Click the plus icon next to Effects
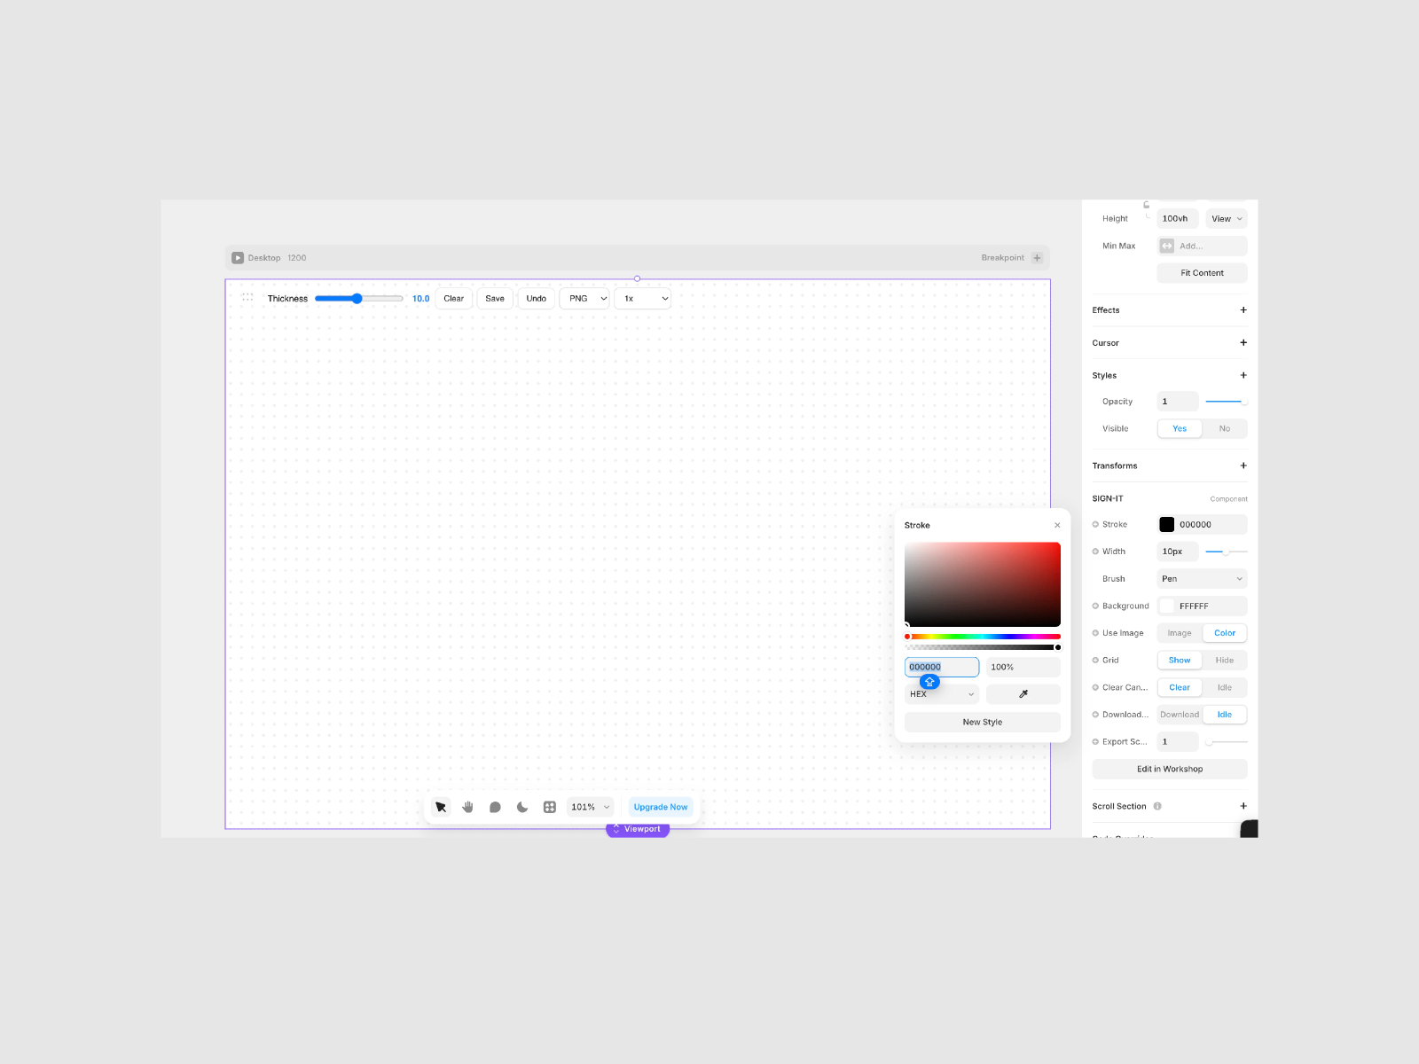The width and height of the screenshot is (1419, 1064). coord(1243,310)
